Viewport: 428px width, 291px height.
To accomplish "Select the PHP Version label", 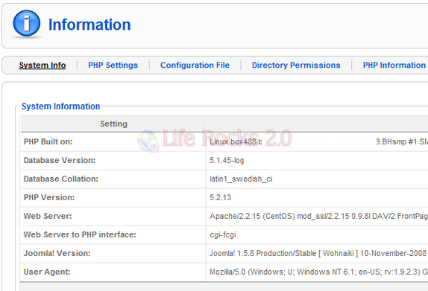I will (x=49, y=197).
